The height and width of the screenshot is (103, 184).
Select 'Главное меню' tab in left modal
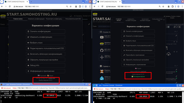coord(18,19)
